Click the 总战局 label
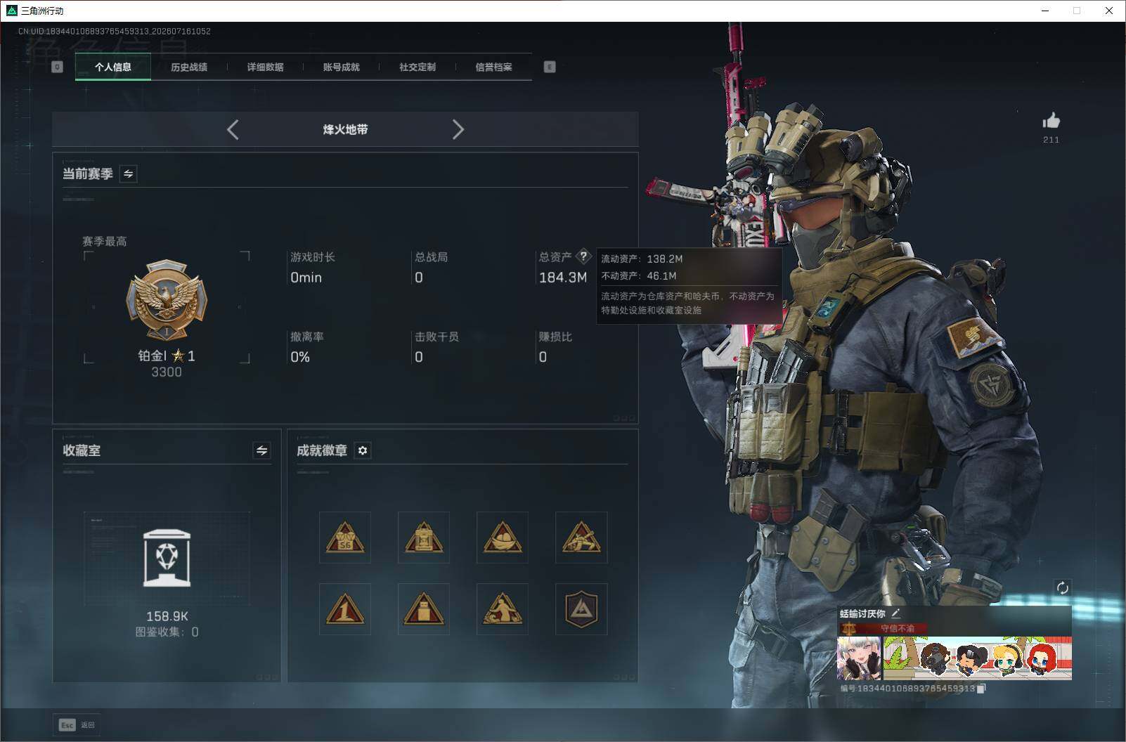The image size is (1126, 742). (432, 257)
